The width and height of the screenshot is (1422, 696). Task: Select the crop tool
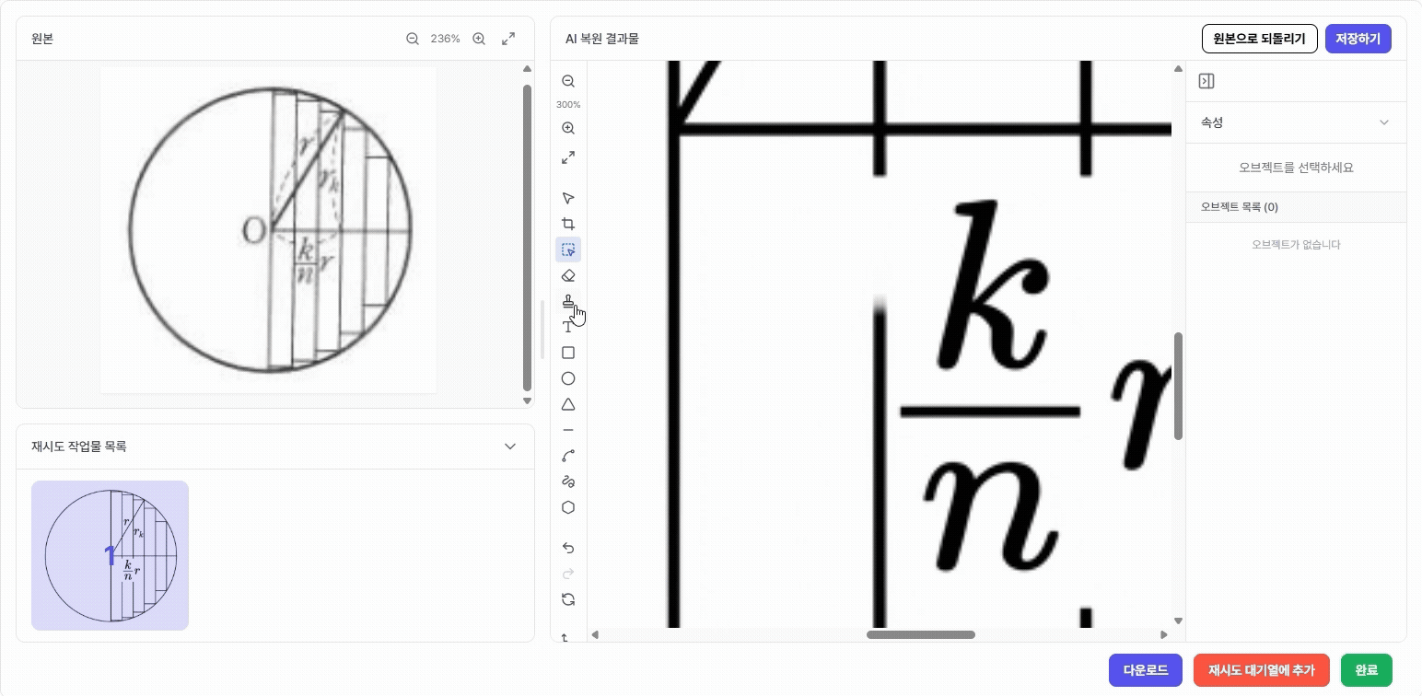pos(568,224)
